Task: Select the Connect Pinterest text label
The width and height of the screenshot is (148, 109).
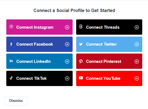Action: (104, 61)
